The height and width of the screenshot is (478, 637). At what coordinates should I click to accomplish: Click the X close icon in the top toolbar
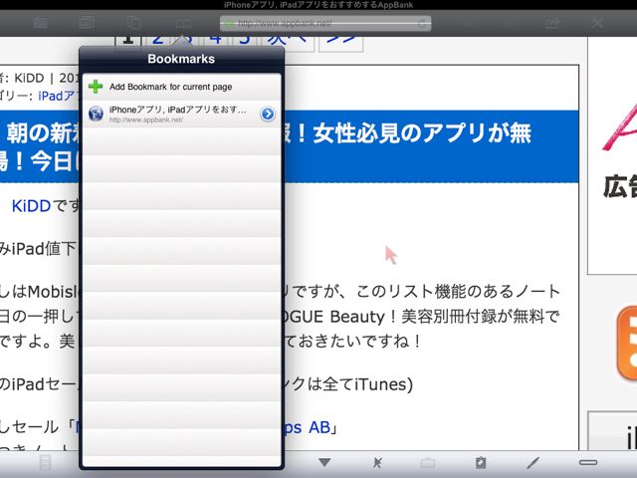[597, 23]
